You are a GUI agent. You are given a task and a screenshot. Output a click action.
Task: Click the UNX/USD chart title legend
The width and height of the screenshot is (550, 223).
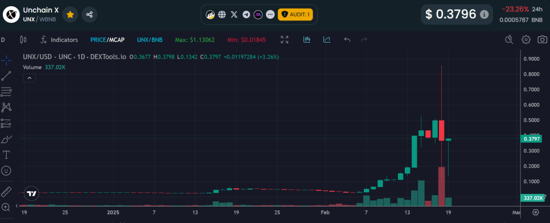[x=75, y=57]
